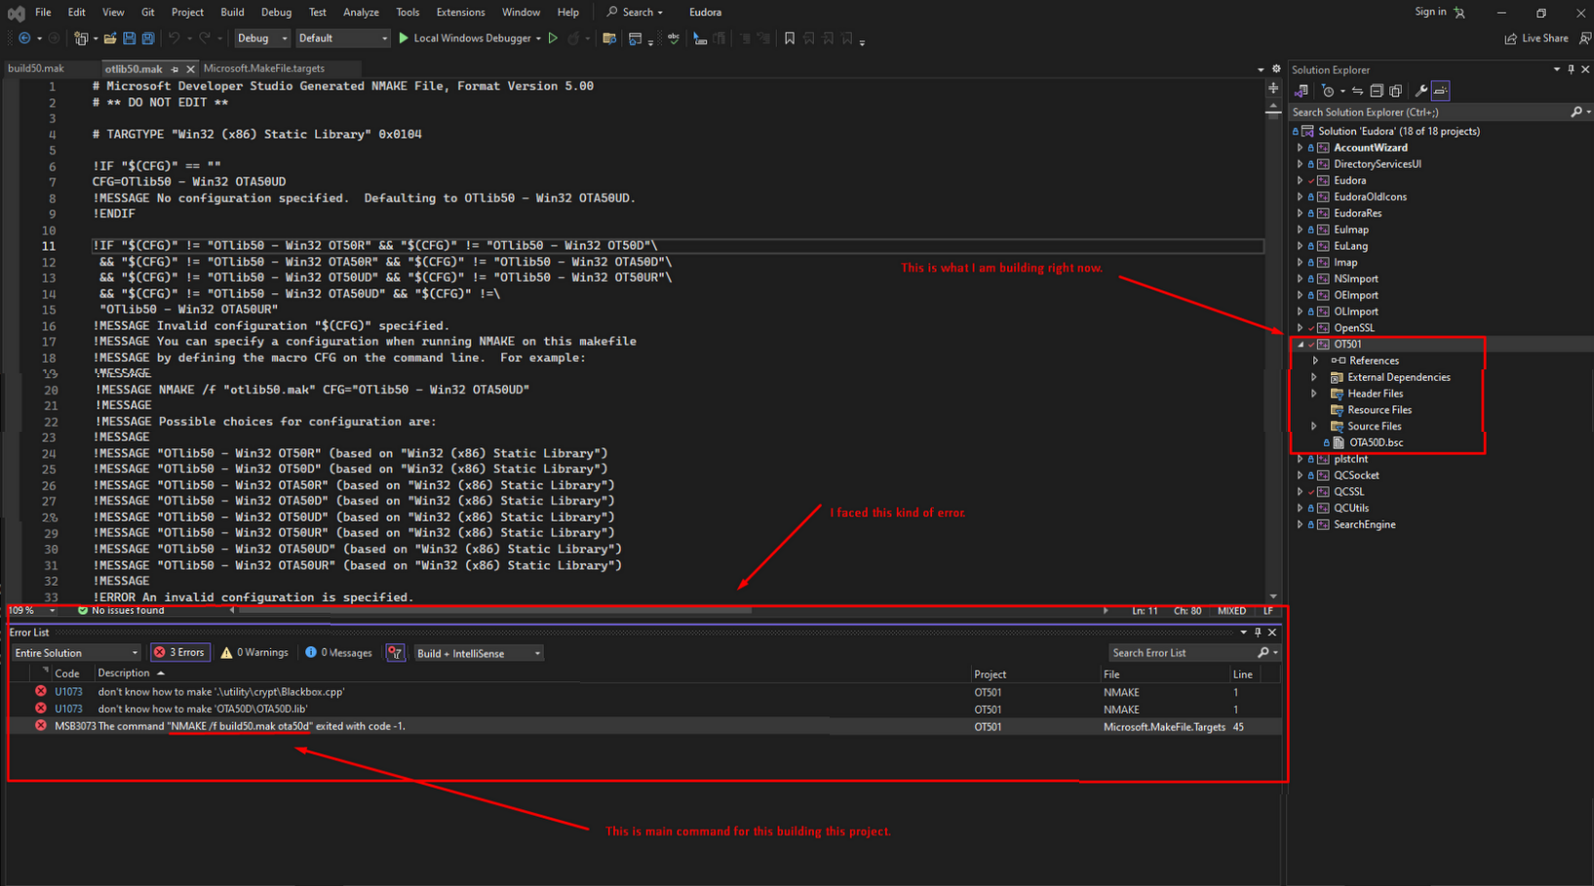Close the otlib50.mak tab

click(x=190, y=69)
